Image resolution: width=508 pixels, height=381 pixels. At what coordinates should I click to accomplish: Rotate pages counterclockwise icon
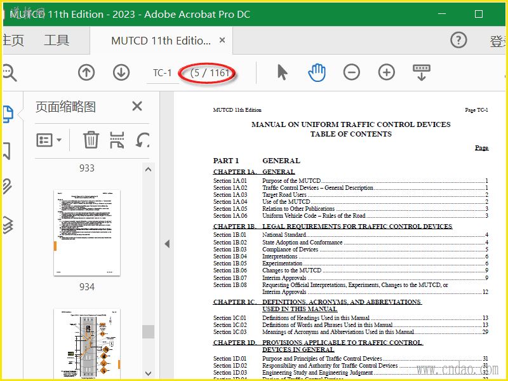[x=142, y=140]
